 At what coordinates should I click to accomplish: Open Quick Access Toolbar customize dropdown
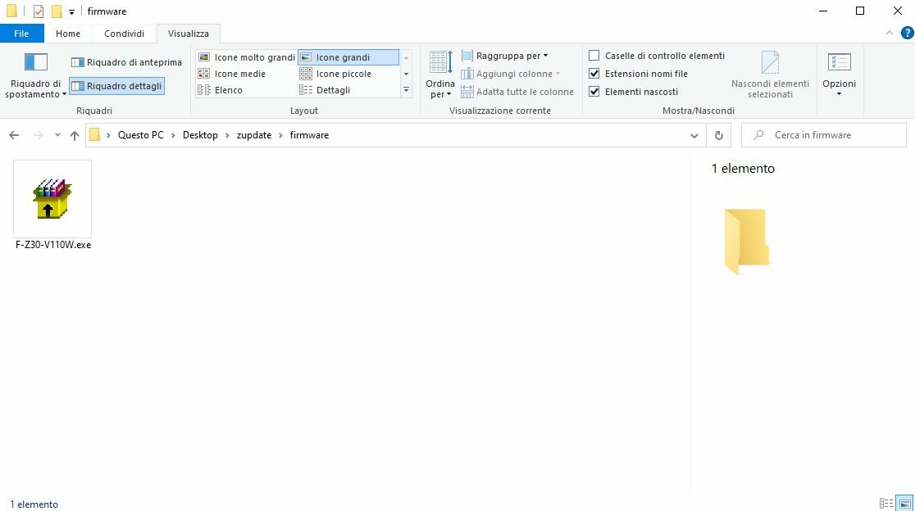pos(71,11)
